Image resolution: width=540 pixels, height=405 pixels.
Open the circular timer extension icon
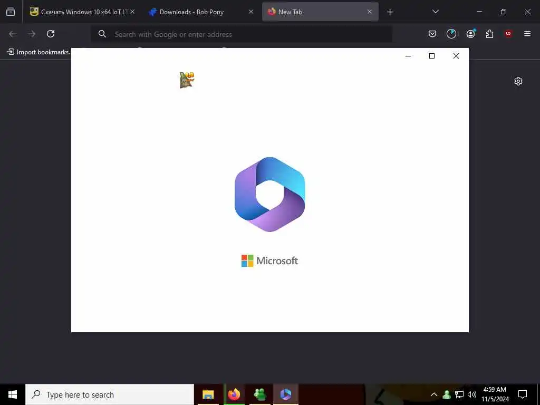click(x=451, y=34)
